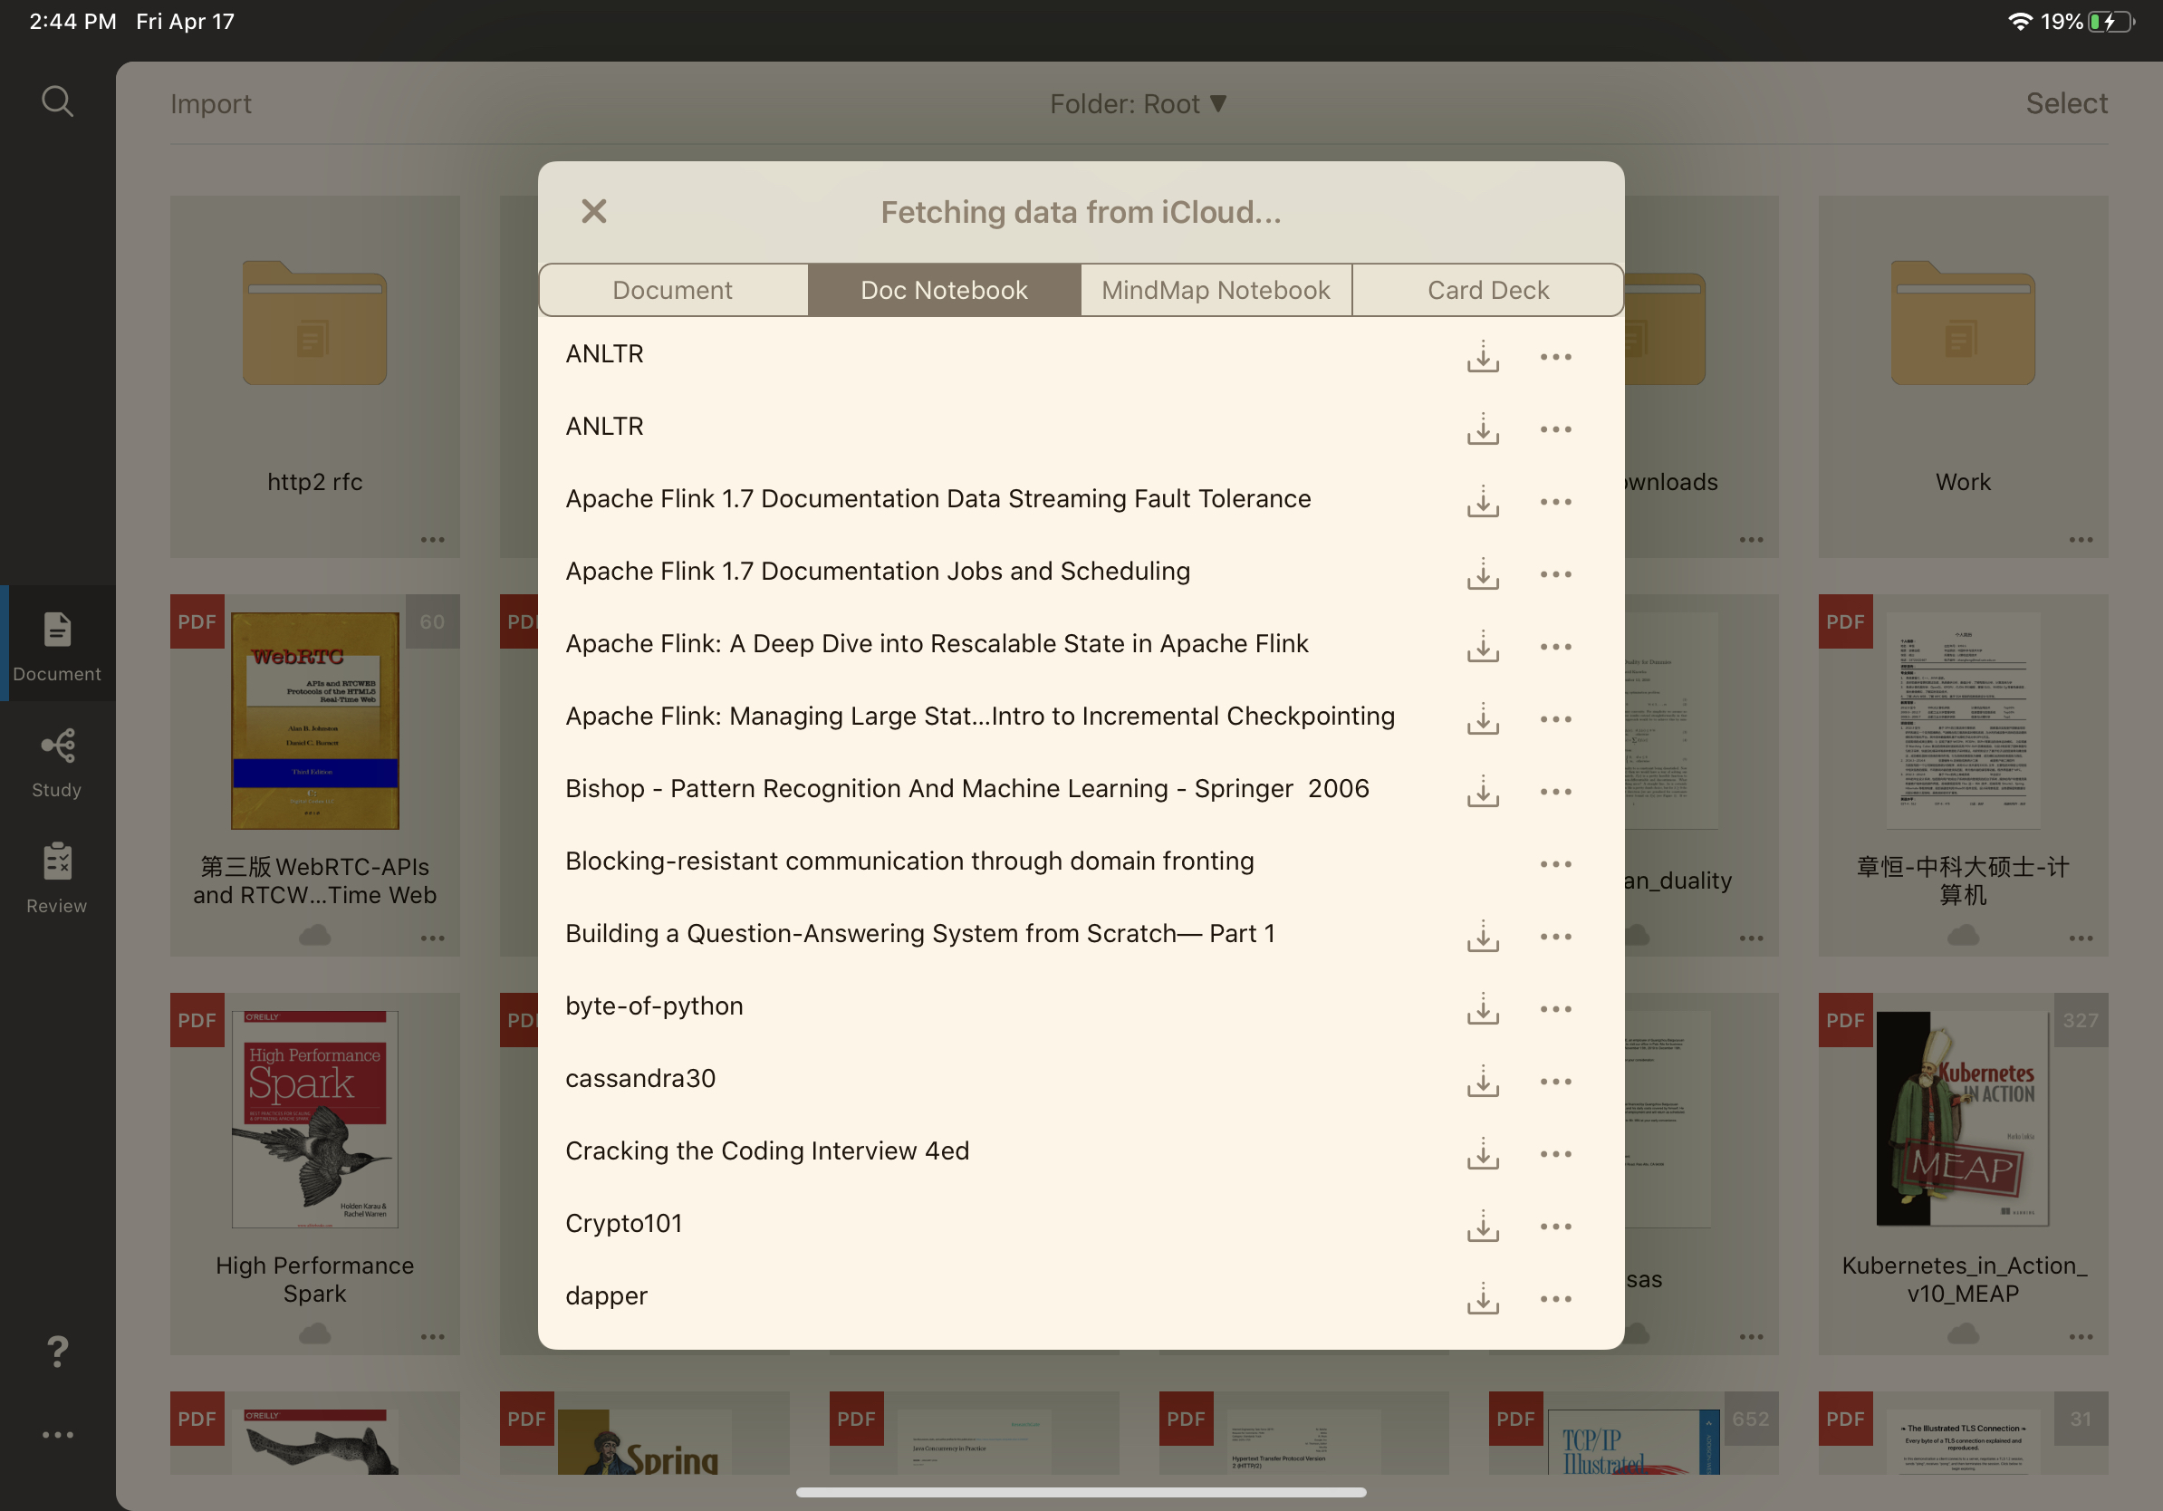Download Building a Question-Answering System notebook
The image size is (2163, 1511).
(1483, 937)
